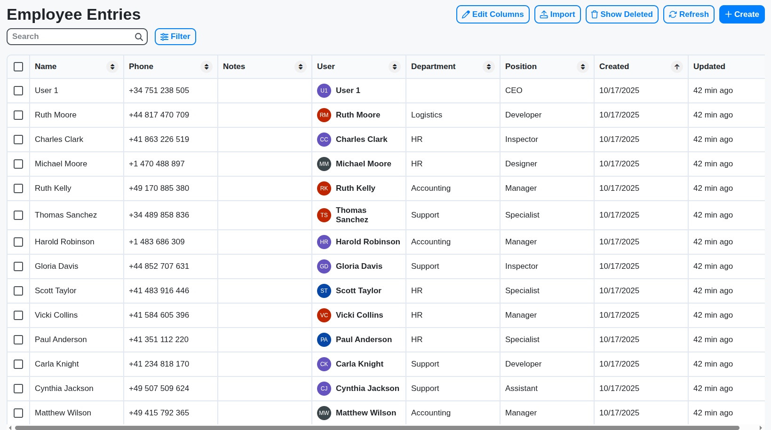Open the Position column header
Screen dimensions: 771x430
pyautogui.click(x=521, y=66)
